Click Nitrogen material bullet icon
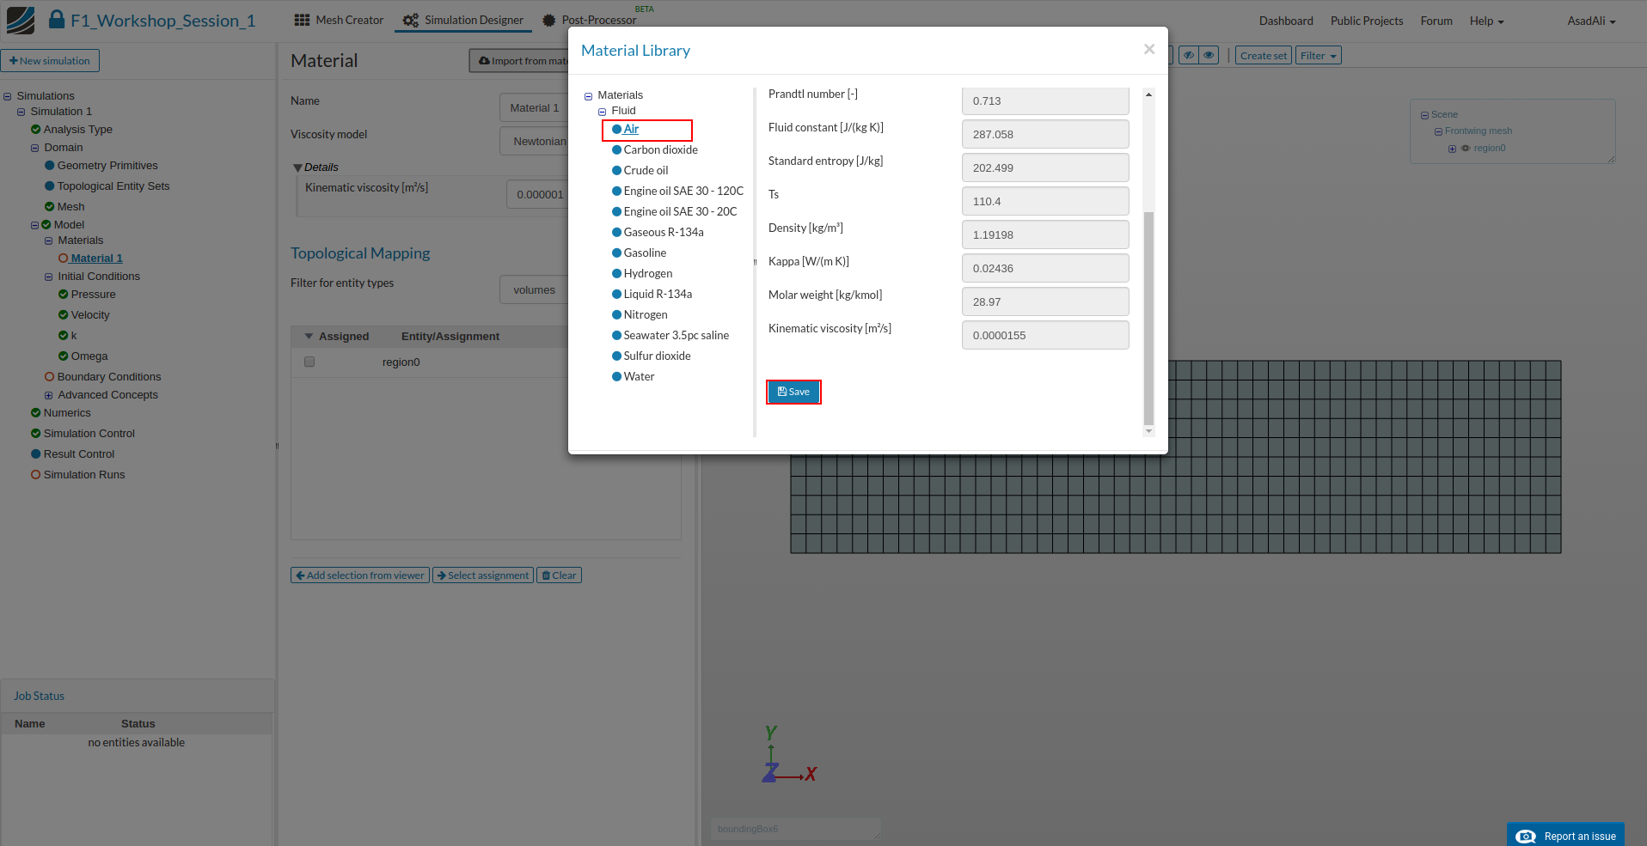 click(x=616, y=314)
